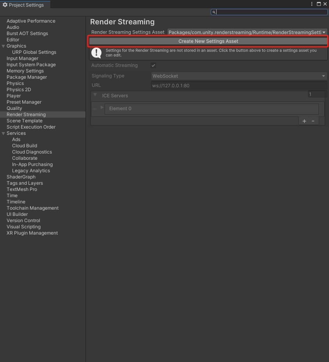Open the Render Streaming Settings Asset dropdown

[247, 32]
